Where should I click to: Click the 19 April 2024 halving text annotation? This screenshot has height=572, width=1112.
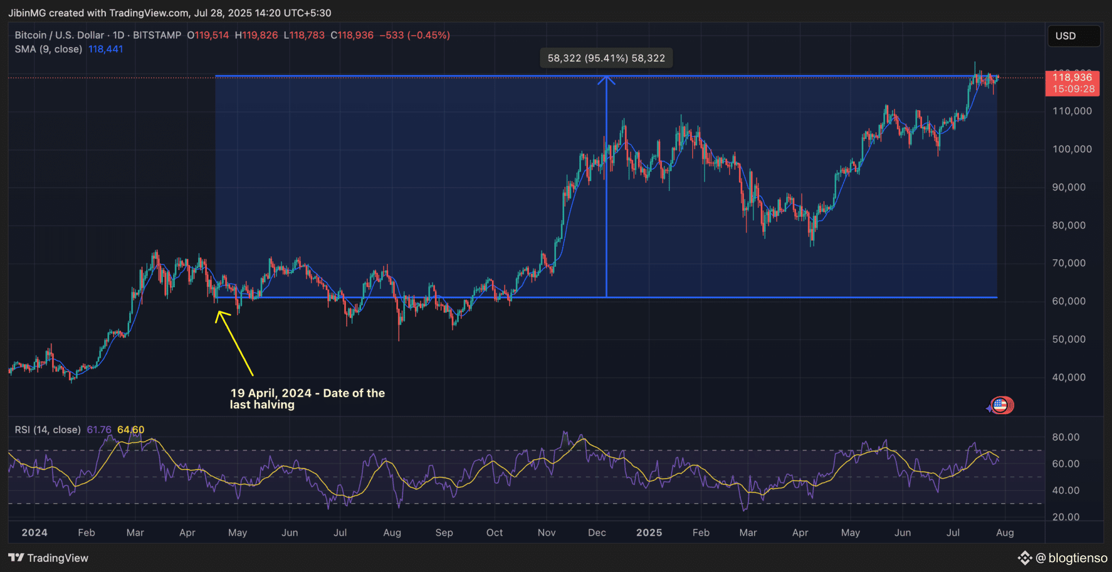coord(307,399)
